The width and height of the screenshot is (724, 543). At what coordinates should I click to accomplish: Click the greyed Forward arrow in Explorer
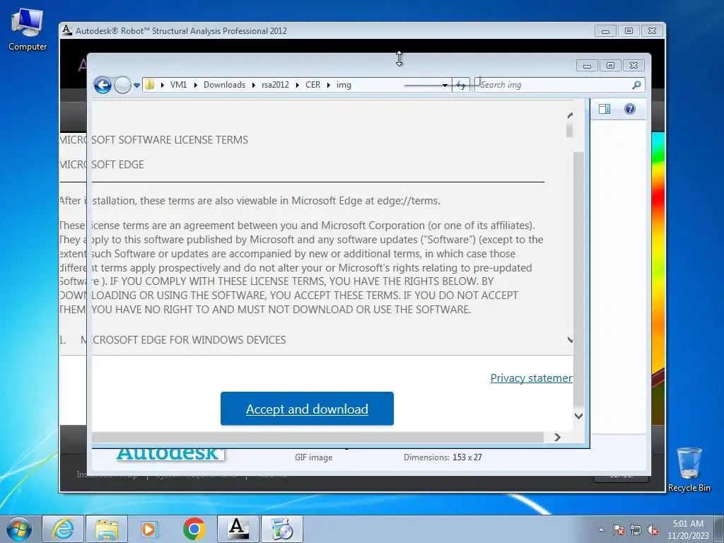click(122, 85)
